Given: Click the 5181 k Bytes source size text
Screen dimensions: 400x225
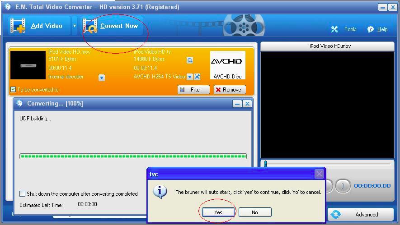Looking at the screenshot, I should point(62,59).
